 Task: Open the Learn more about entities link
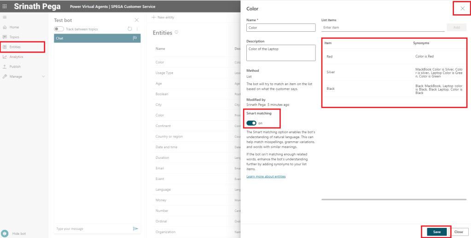266,176
